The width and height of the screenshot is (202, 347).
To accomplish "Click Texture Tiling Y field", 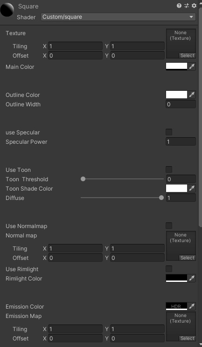I will click(137, 46).
